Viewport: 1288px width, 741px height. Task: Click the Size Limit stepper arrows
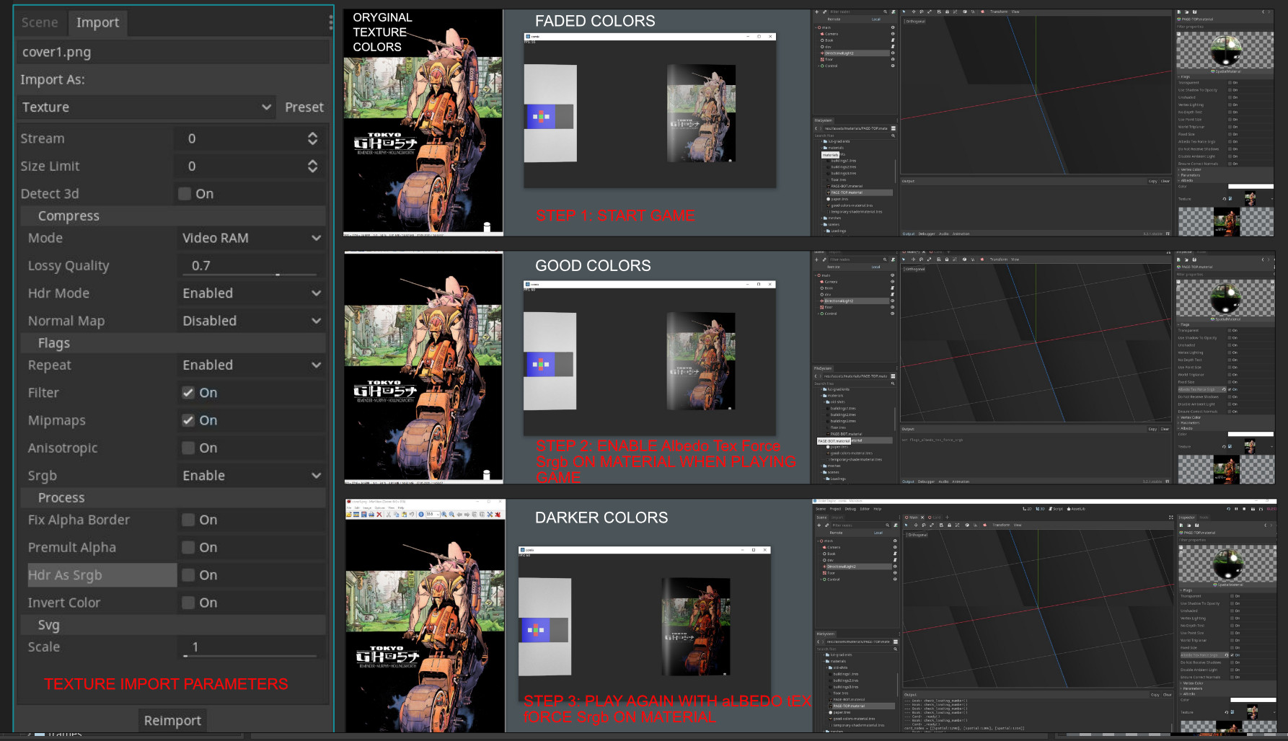312,166
